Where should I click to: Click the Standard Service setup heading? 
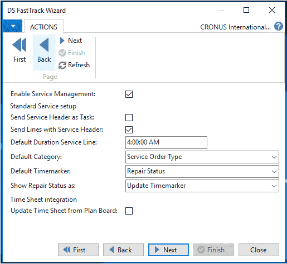43,106
